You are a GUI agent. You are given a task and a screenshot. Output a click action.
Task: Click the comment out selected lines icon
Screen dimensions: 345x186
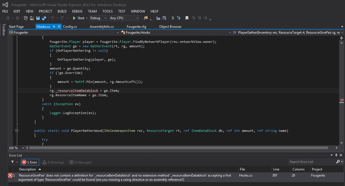click(x=172, y=18)
